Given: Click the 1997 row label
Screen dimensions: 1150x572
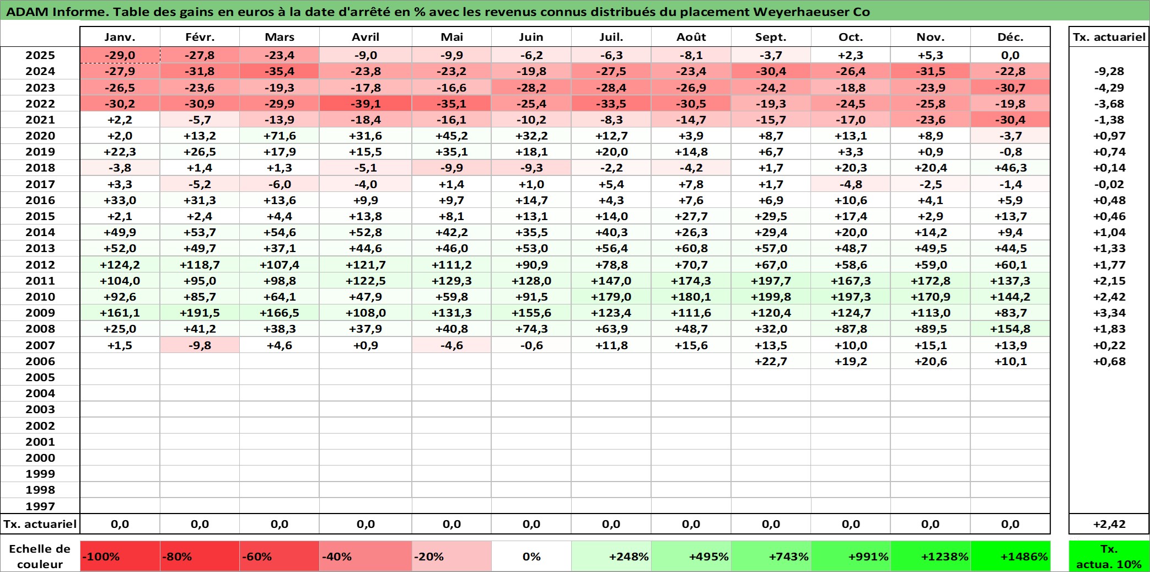Looking at the screenshot, I should pyautogui.click(x=40, y=506).
